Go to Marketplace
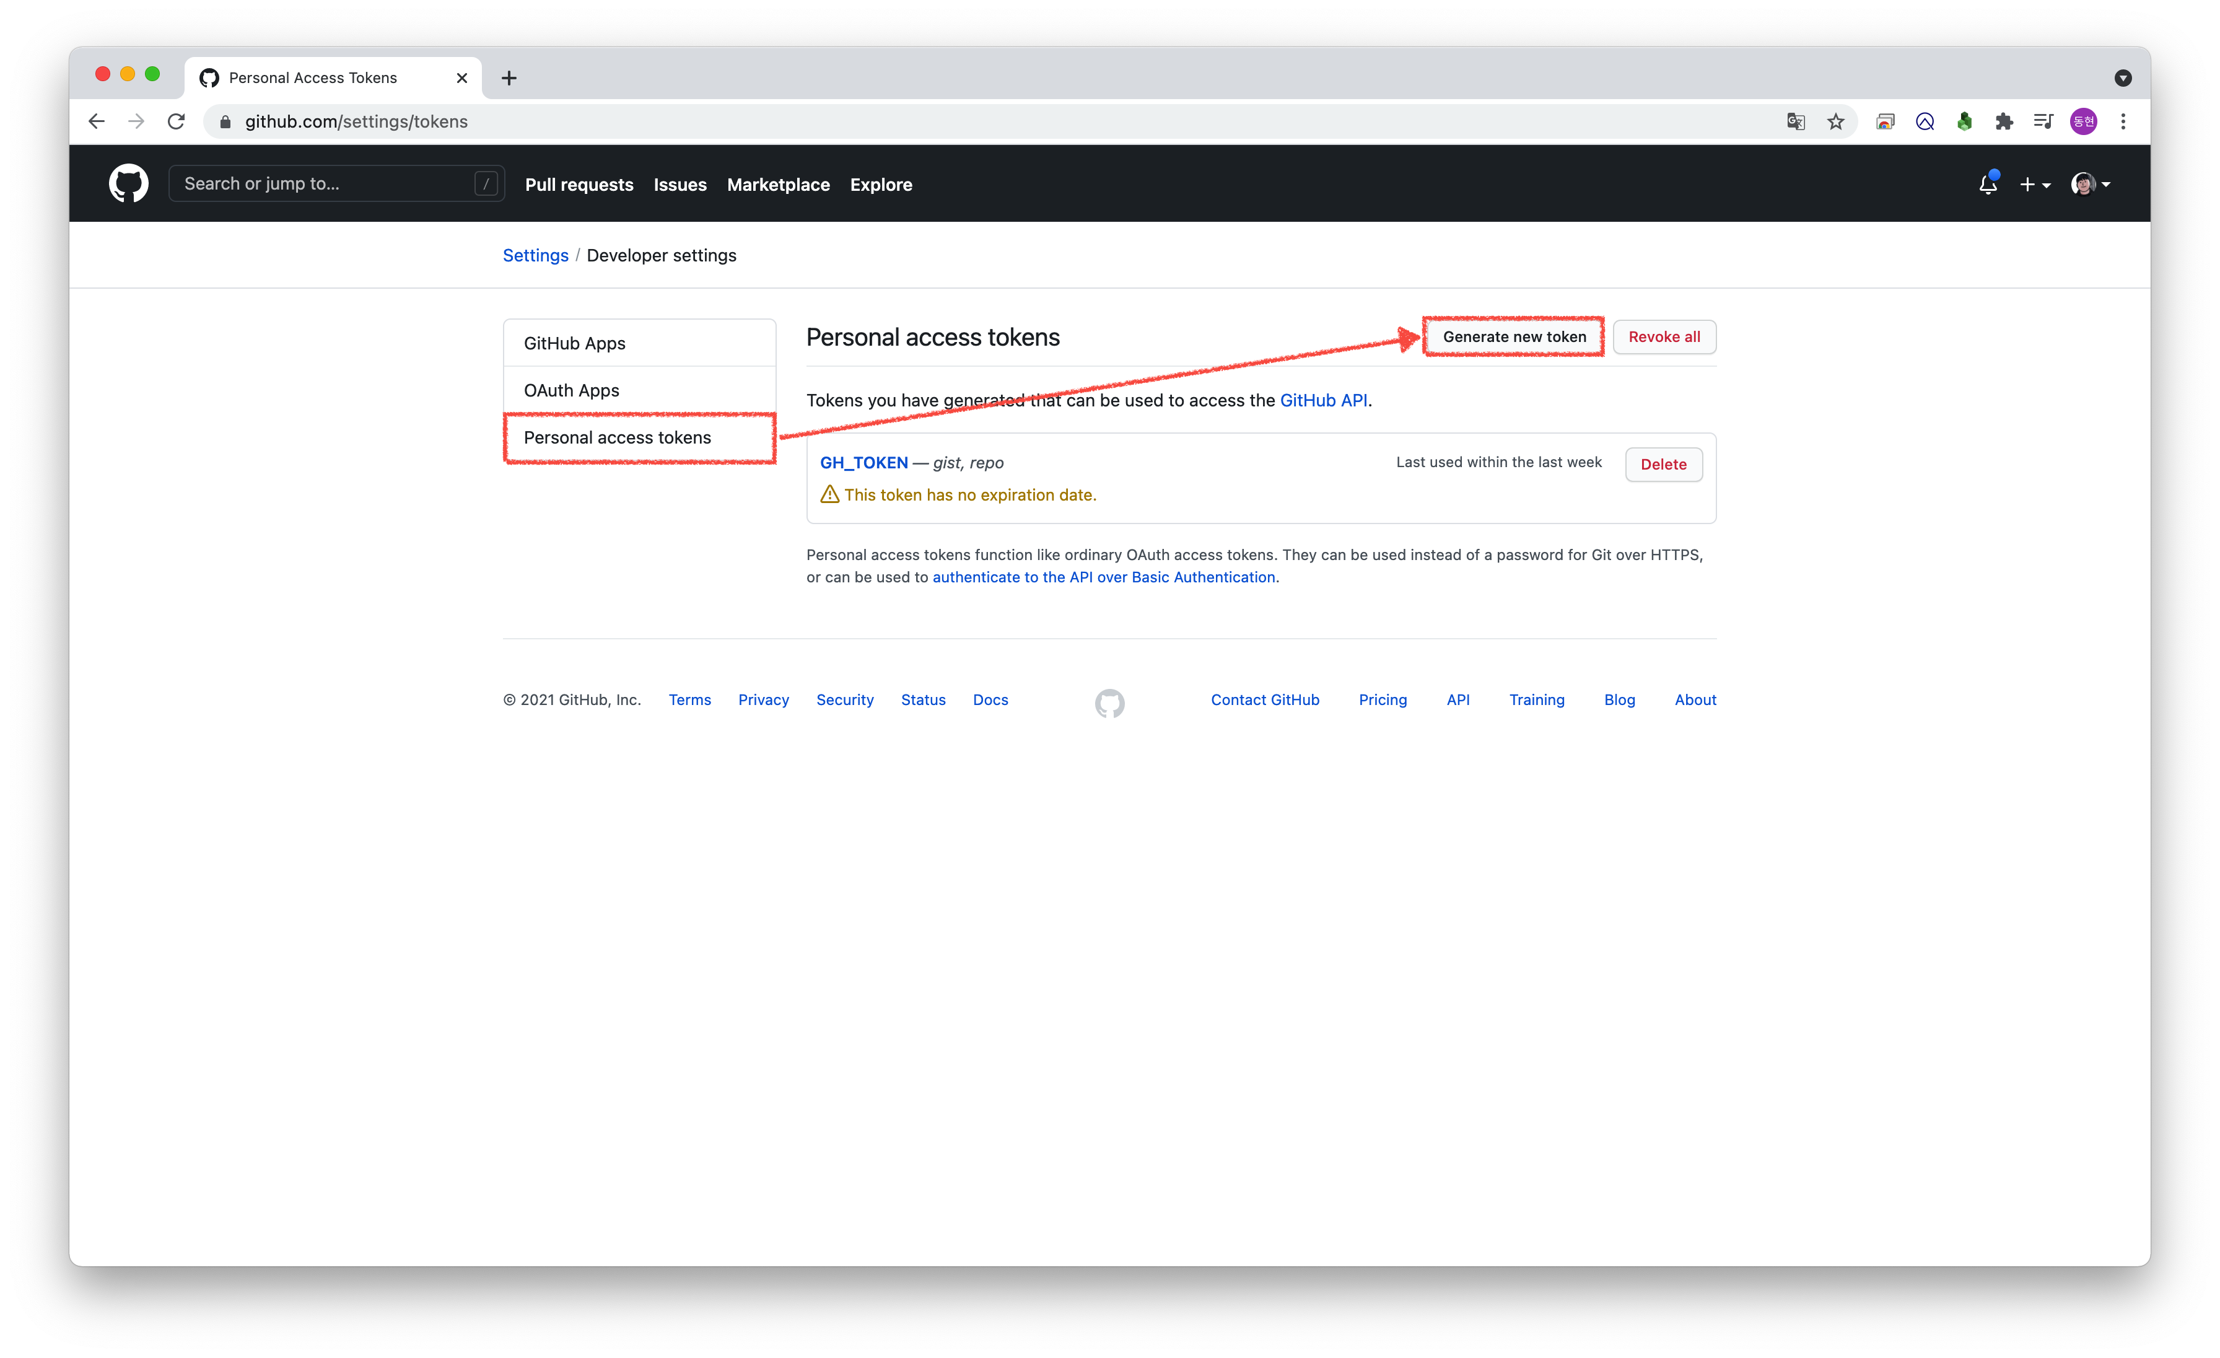2220x1358 pixels. [x=779, y=185]
